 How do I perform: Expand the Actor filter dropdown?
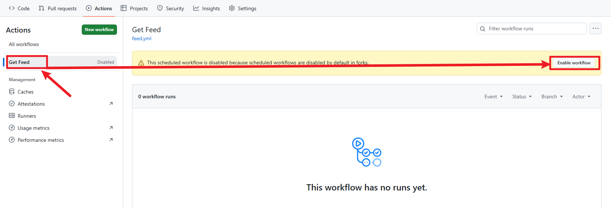pos(582,97)
